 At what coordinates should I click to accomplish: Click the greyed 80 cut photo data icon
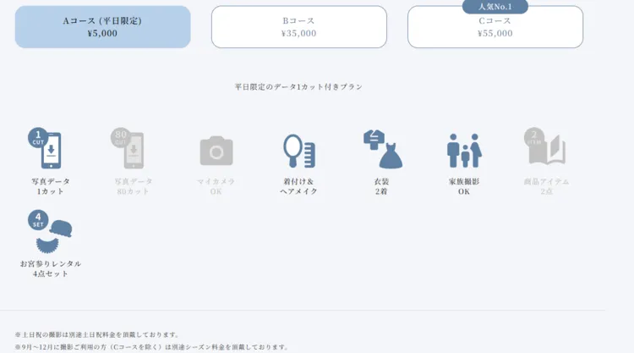tap(128, 148)
